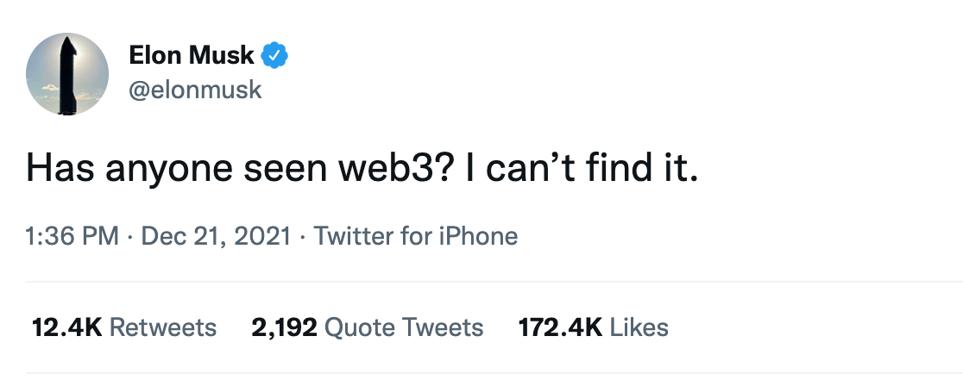Open the Twitter for iPhone source link
Image resolution: width=963 pixels, height=386 pixels.
(416, 235)
